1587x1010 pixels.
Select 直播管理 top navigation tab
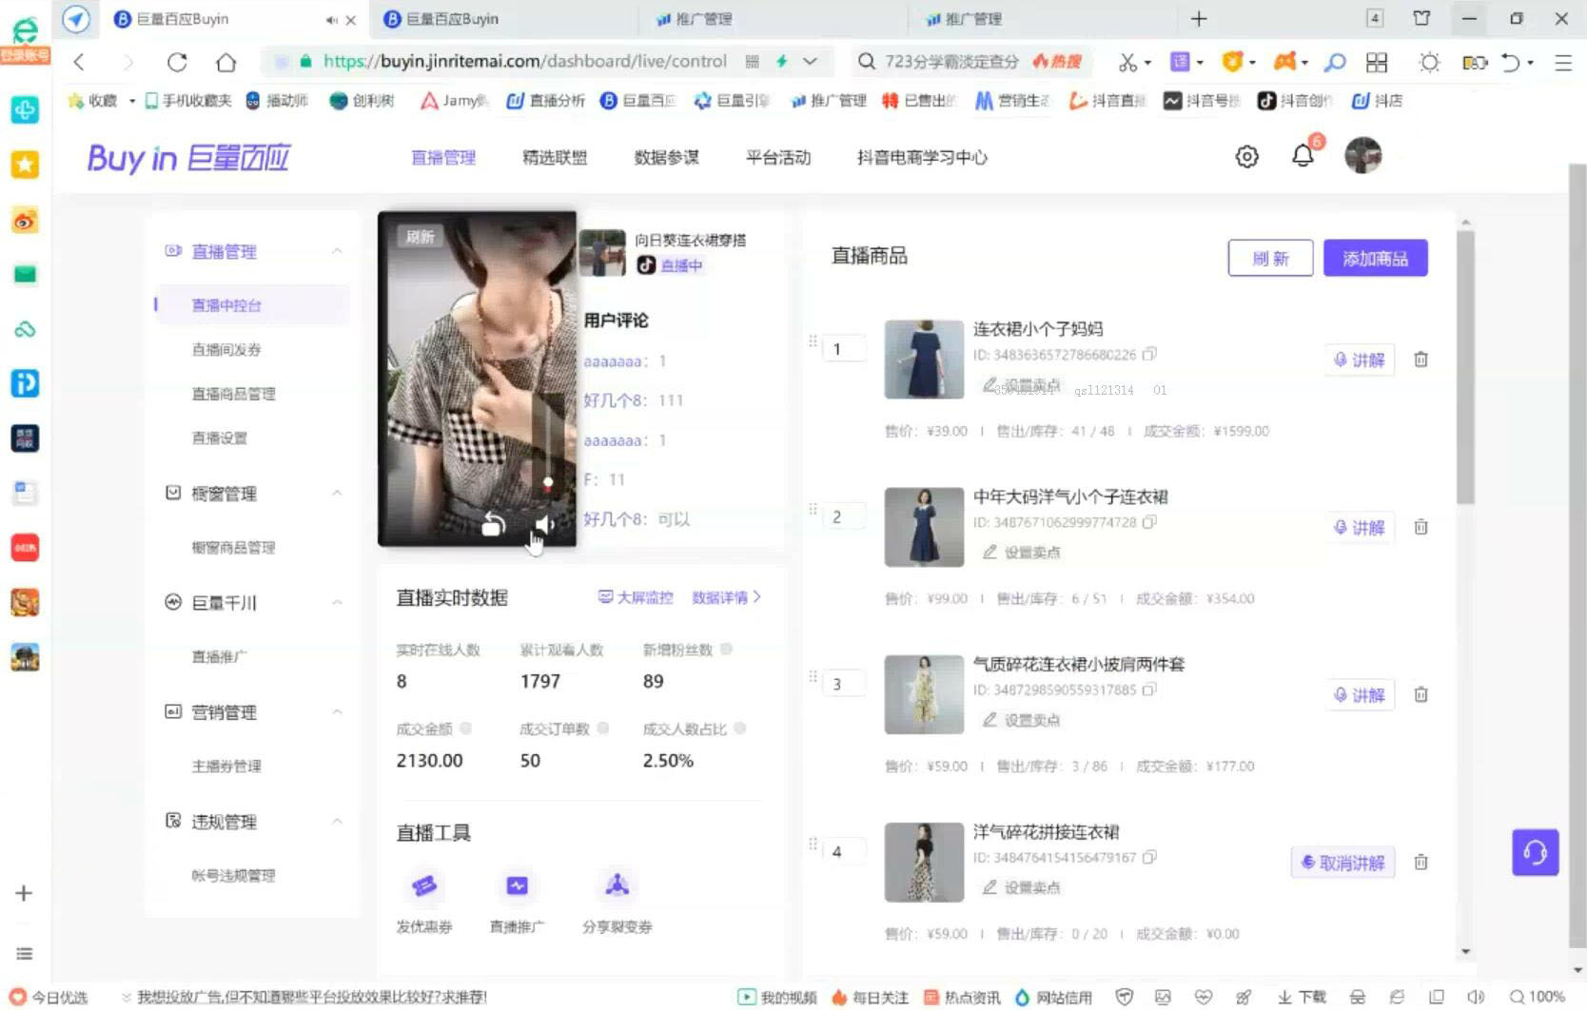point(443,157)
